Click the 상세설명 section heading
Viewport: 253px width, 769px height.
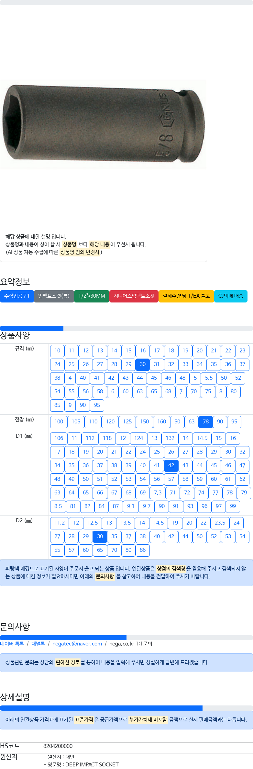coord(15,697)
